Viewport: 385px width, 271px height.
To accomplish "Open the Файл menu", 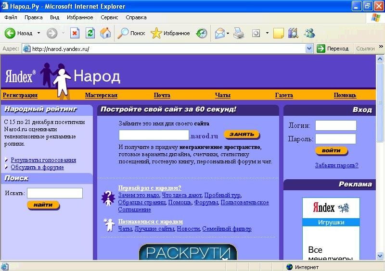I will (11, 17).
